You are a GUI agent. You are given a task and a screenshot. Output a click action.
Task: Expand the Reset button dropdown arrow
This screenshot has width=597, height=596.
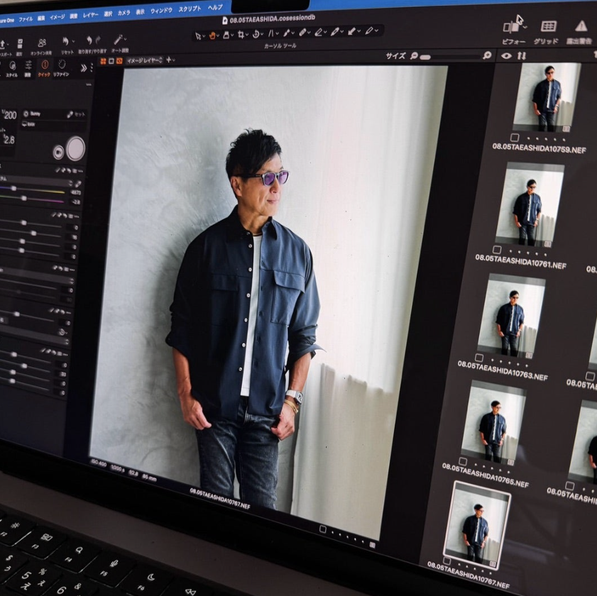point(73,41)
